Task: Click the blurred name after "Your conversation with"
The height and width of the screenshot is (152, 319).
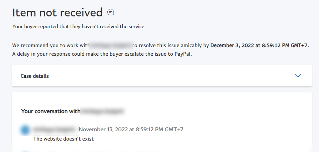Action: point(102,111)
